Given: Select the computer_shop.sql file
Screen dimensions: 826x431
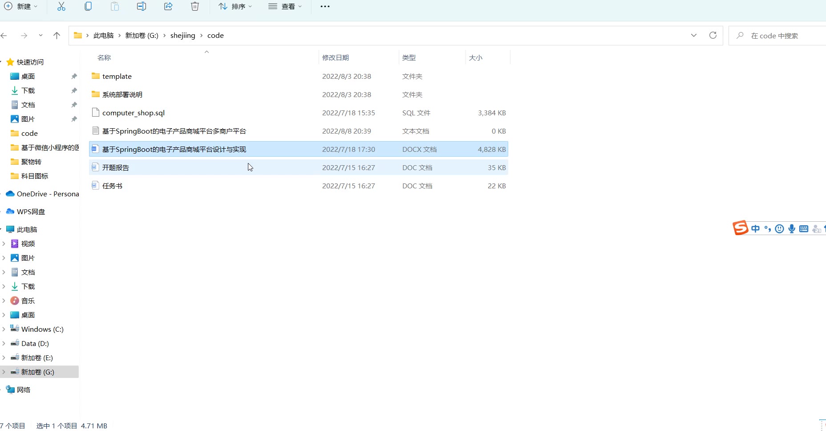Looking at the screenshot, I should pos(134,113).
